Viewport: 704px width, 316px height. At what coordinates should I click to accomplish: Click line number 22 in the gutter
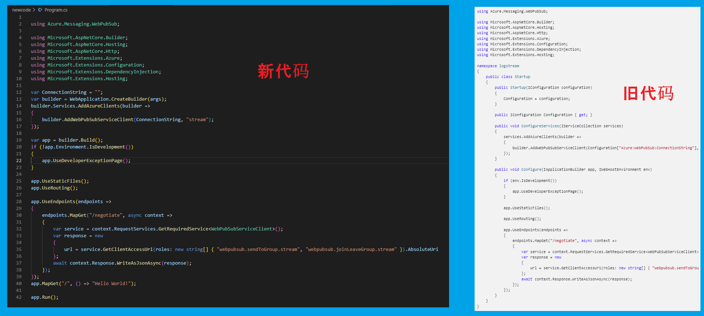(19, 161)
